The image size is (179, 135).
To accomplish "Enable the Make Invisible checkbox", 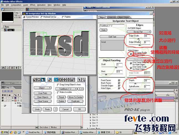I will pyautogui.click(x=58, y=92).
